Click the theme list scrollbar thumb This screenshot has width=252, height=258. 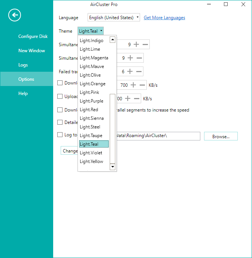pyautogui.click(x=113, y=128)
